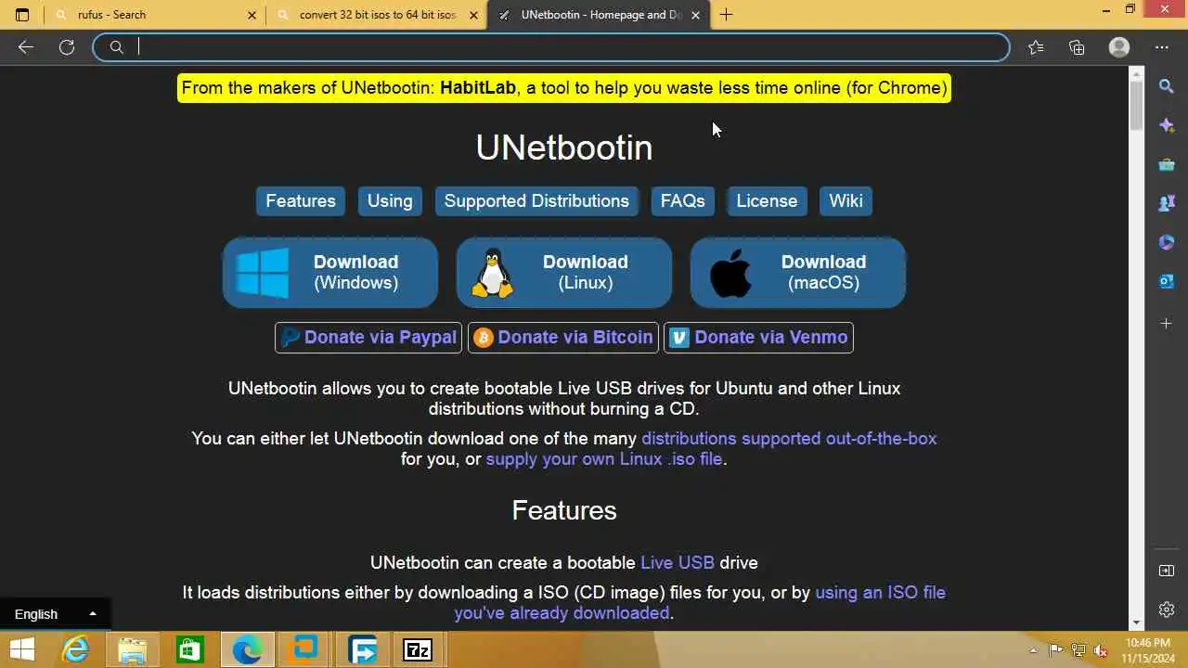Follow supply your own Linux .iso link
The image size is (1188, 668).
point(604,459)
